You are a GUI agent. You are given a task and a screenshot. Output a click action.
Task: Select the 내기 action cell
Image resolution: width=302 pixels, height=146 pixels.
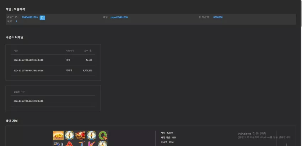[68, 60]
